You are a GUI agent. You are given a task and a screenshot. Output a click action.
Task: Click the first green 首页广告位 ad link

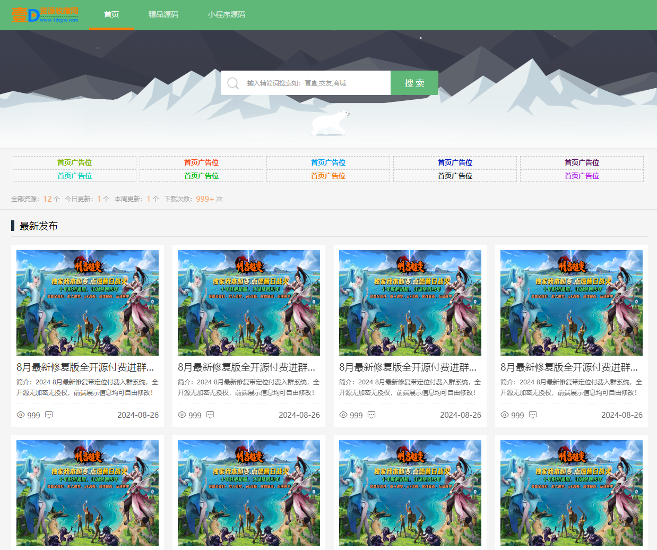coord(74,162)
